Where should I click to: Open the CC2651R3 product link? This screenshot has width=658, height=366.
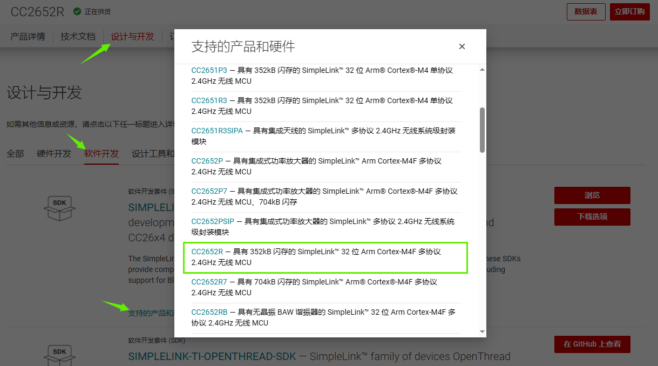pyautogui.click(x=209, y=100)
